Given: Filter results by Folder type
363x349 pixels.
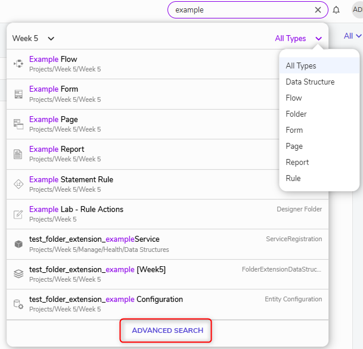Looking at the screenshot, I should coord(319,114).
